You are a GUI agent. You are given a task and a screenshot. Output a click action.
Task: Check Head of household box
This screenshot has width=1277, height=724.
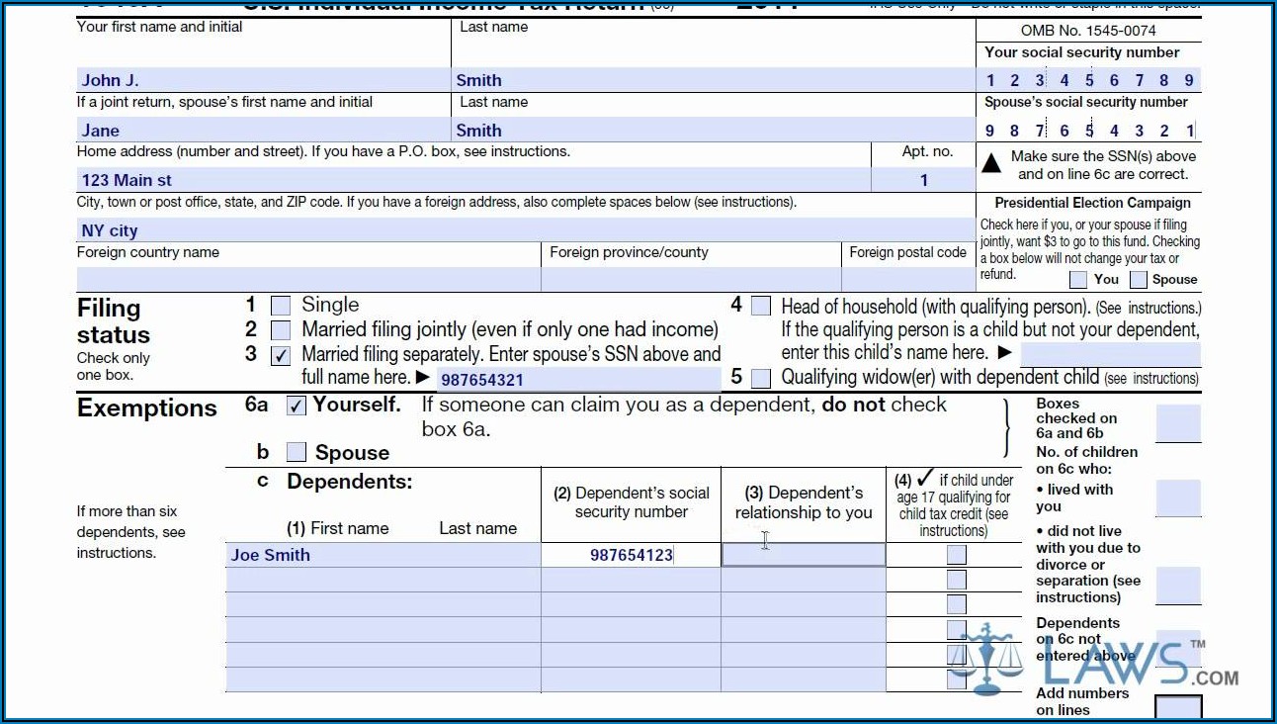(x=760, y=307)
